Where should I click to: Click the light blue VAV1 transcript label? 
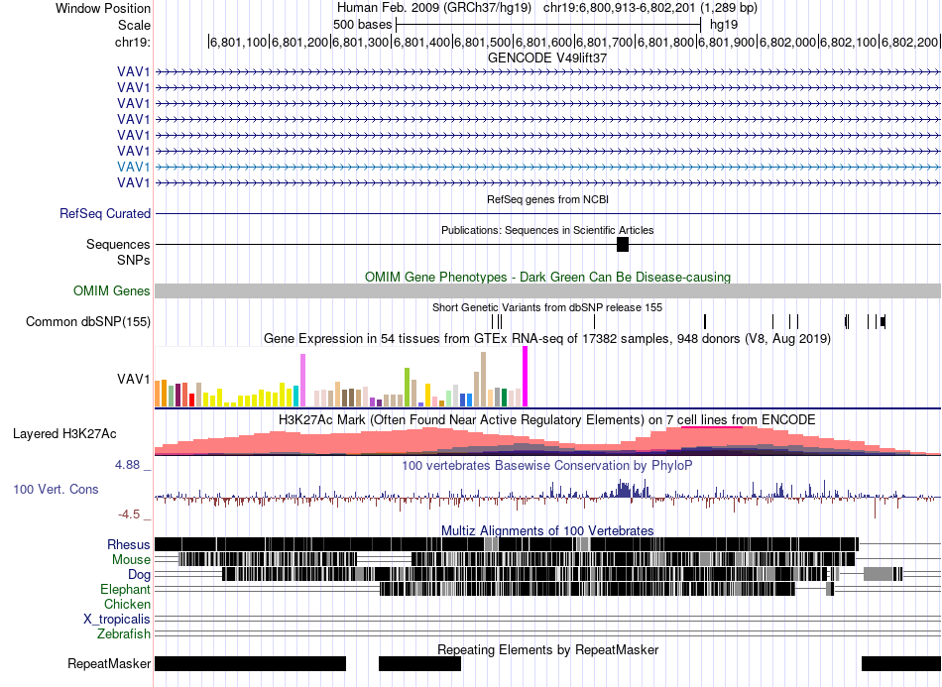(134, 167)
